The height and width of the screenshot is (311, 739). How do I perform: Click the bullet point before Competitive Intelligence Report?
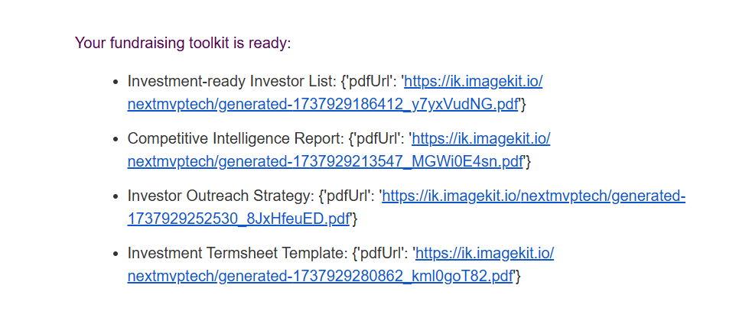pyautogui.click(x=116, y=140)
